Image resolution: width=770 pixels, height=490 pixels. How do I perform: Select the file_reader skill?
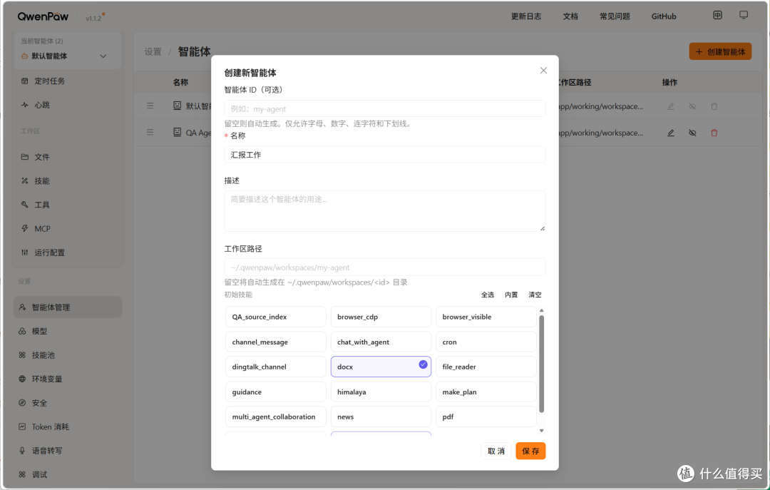pyautogui.click(x=486, y=367)
